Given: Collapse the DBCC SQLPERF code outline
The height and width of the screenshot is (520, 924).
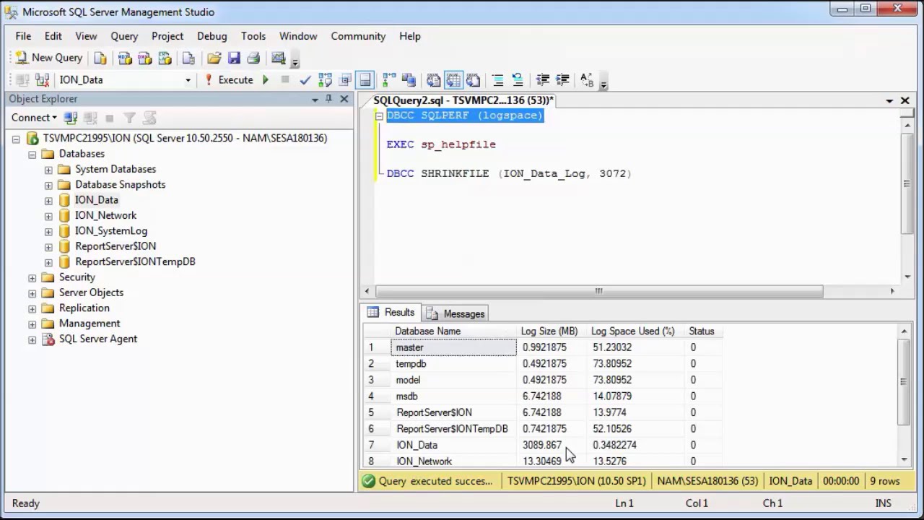Looking at the screenshot, I should [379, 116].
